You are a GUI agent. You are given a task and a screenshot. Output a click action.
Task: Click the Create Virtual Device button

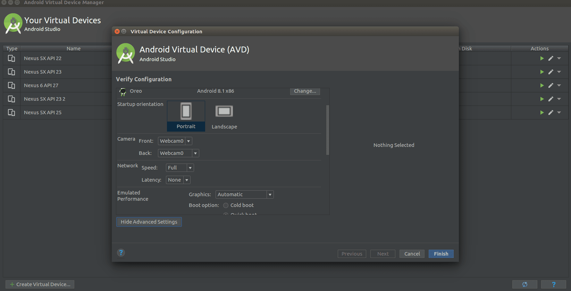pos(40,284)
